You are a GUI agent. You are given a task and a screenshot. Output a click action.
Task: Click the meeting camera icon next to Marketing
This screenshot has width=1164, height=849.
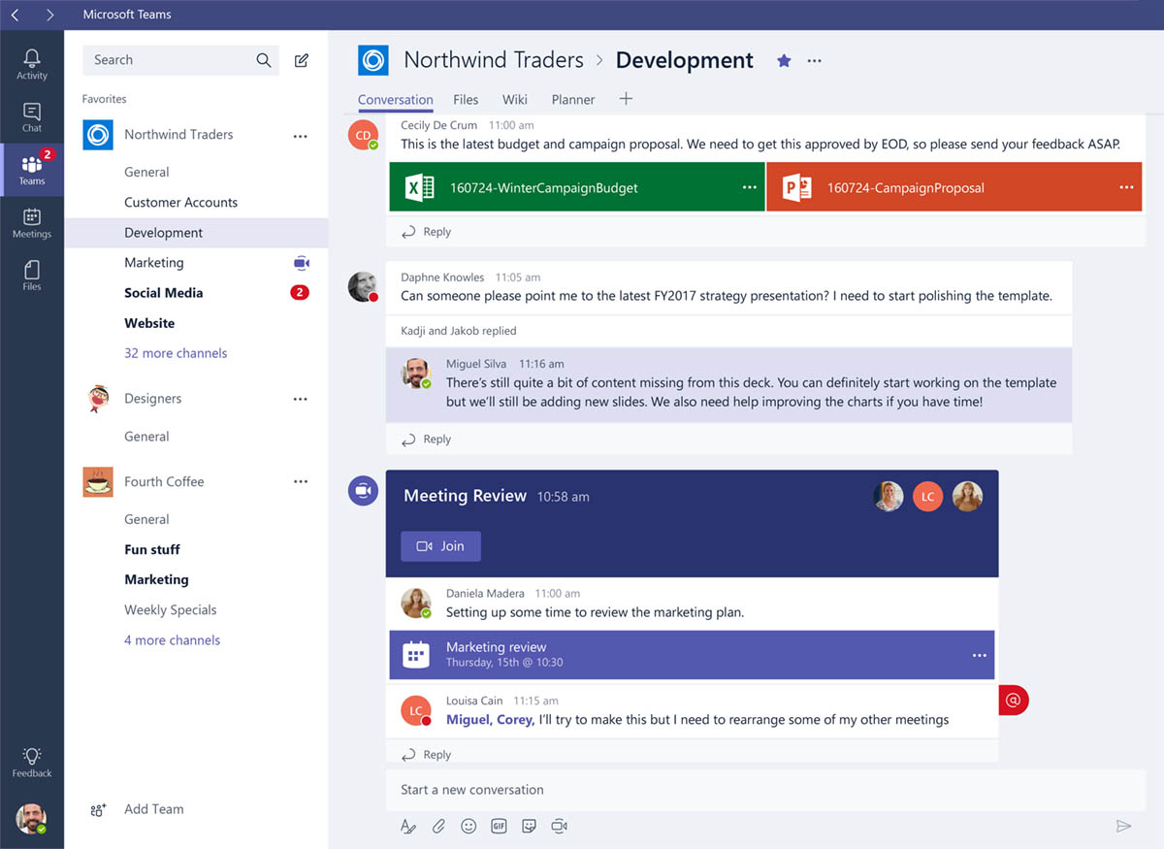301,263
